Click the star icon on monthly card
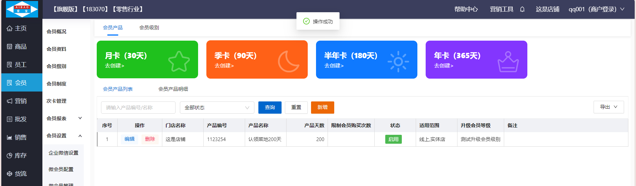 (x=179, y=61)
